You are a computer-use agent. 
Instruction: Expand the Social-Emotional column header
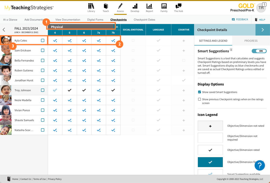(133, 30)
